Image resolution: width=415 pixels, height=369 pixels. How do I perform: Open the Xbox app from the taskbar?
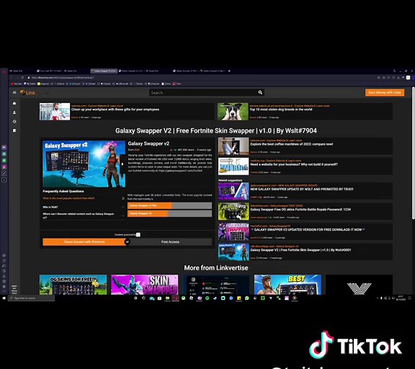click(183, 298)
